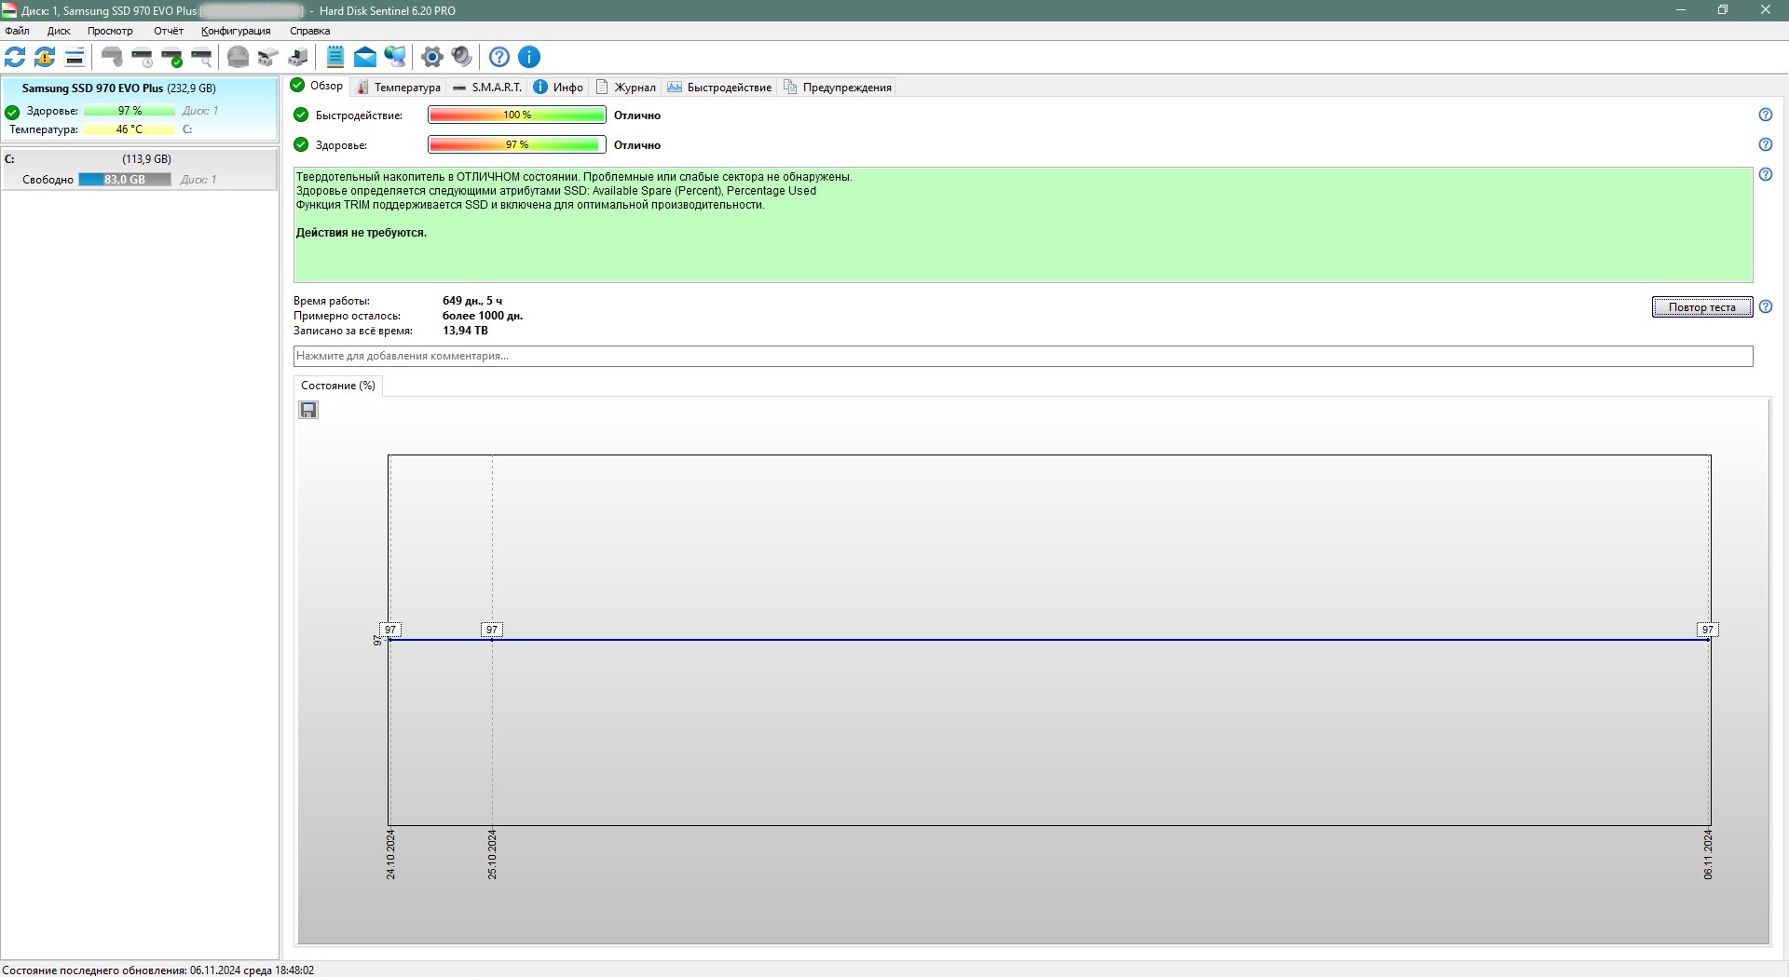Click the comment input field

tap(1022, 356)
